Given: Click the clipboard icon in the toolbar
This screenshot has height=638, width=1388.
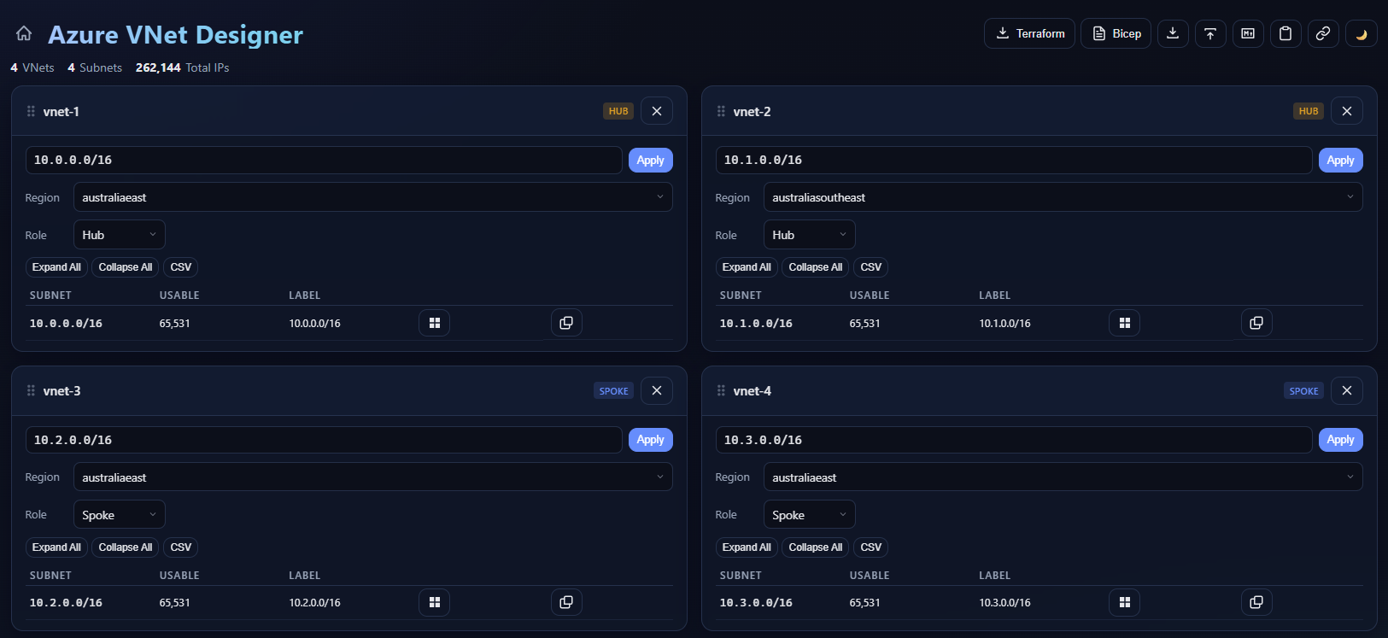Looking at the screenshot, I should coord(1286,33).
